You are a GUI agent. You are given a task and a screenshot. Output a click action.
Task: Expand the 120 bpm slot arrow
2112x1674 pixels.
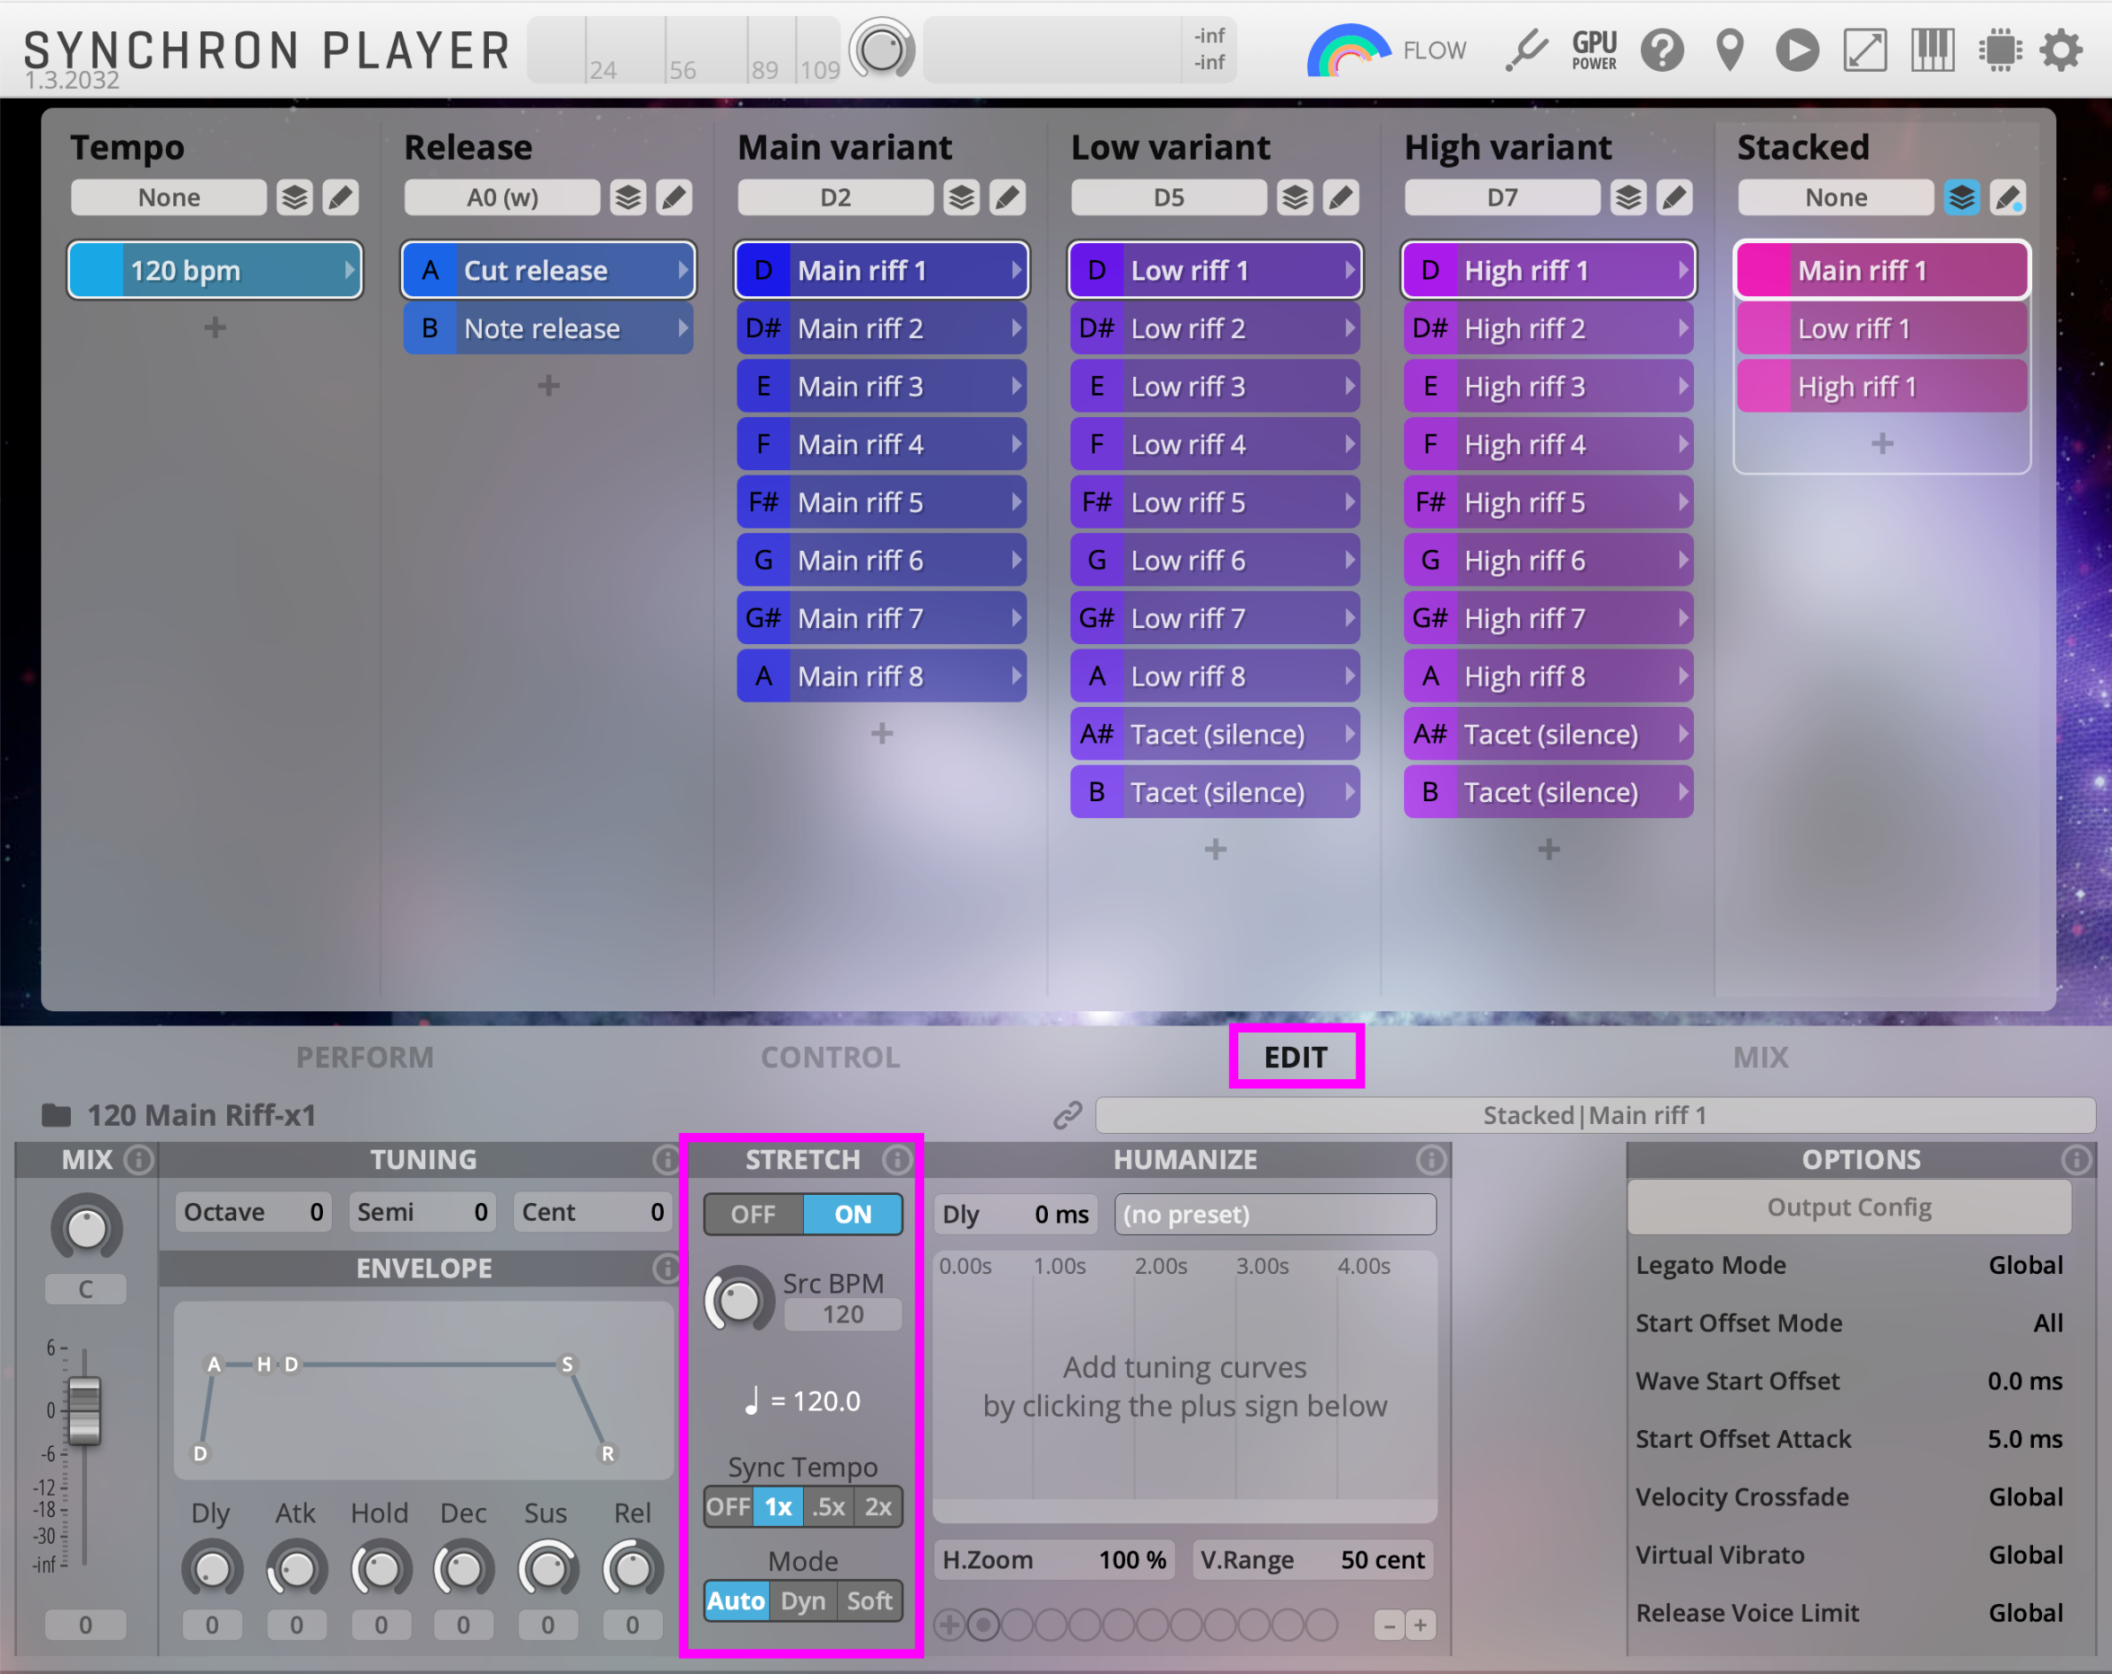[350, 270]
